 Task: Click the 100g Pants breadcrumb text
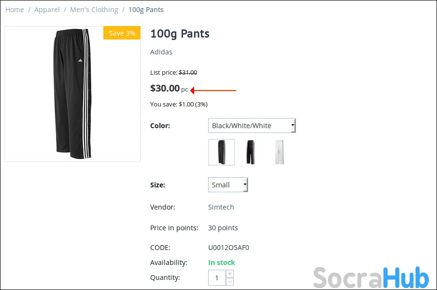pyautogui.click(x=146, y=10)
